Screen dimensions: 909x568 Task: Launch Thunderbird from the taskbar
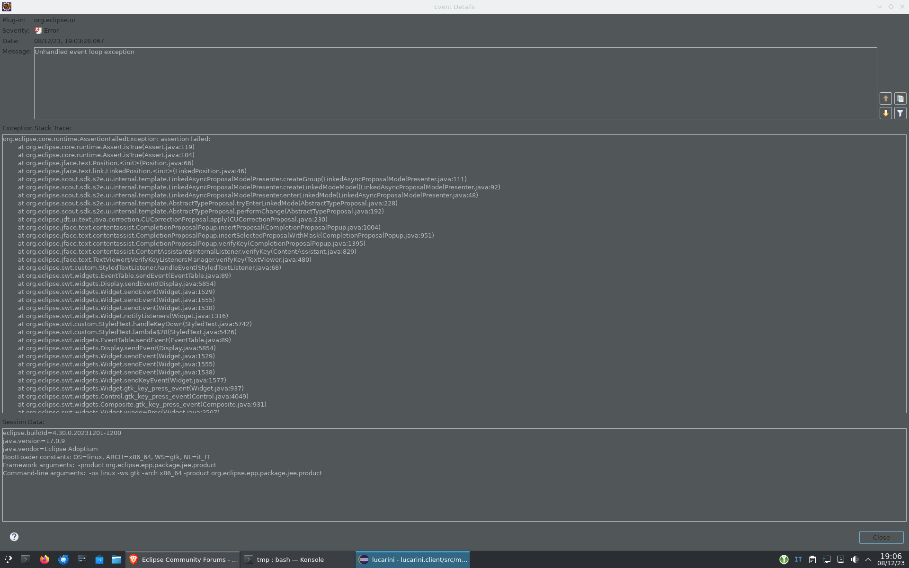(63, 559)
